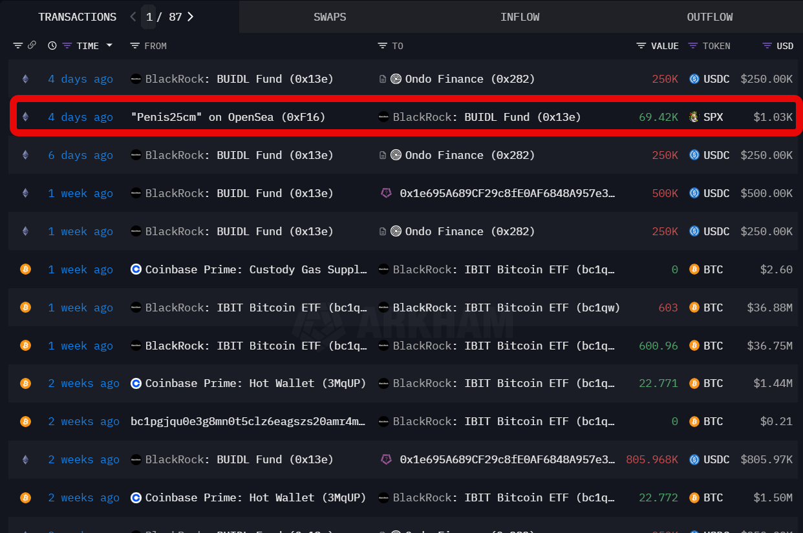The image size is (803, 533).
Task: Click the value 22.771
Action: pyautogui.click(x=658, y=384)
